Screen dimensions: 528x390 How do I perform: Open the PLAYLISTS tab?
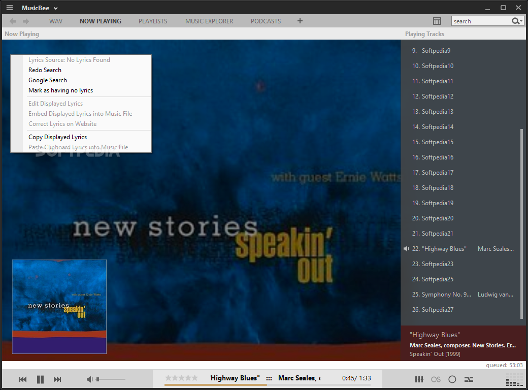[153, 21]
